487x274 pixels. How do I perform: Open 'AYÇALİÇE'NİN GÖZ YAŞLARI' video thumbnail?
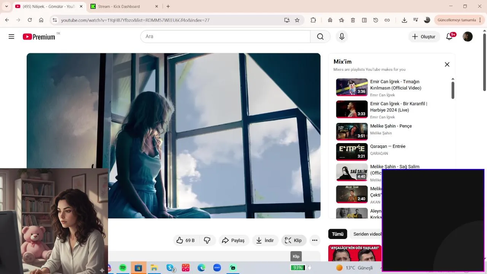point(355,253)
